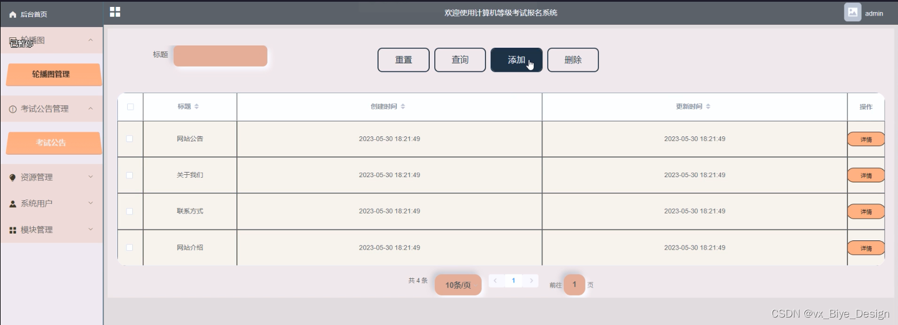Image resolution: width=898 pixels, height=325 pixels.
Task: Go to next page arrow
Action: (532, 281)
